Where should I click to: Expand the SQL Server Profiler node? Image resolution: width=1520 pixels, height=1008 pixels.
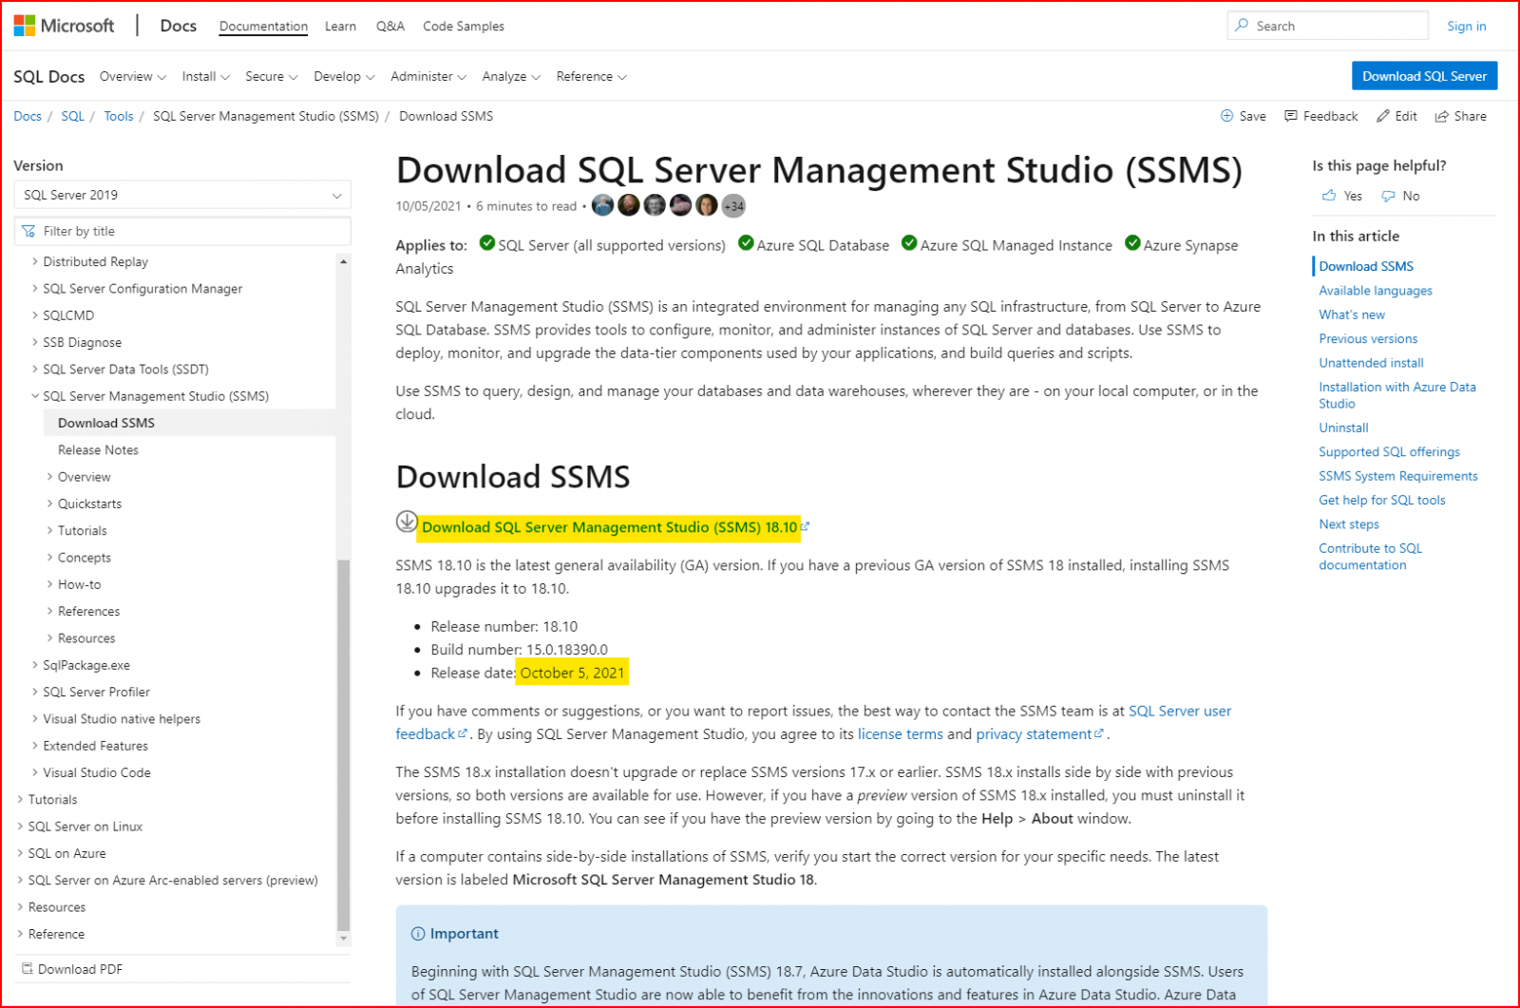[35, 692]
